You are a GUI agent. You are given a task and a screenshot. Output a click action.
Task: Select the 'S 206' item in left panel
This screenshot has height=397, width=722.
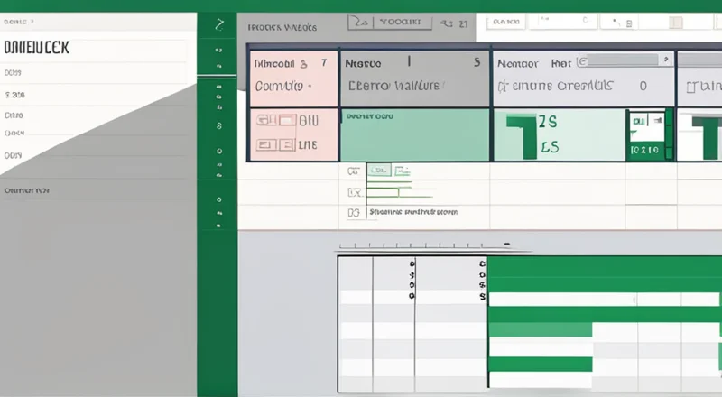click(x=14, y=94)
